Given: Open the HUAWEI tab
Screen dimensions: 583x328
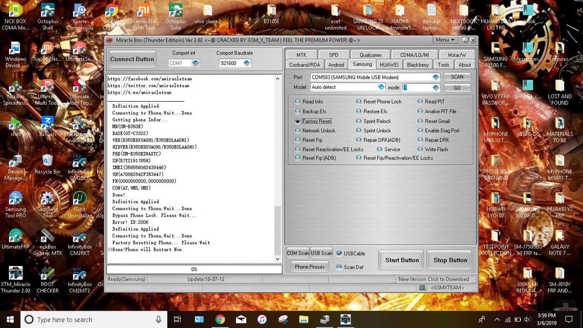Looking at the screenshot, I should coord(389,65).
